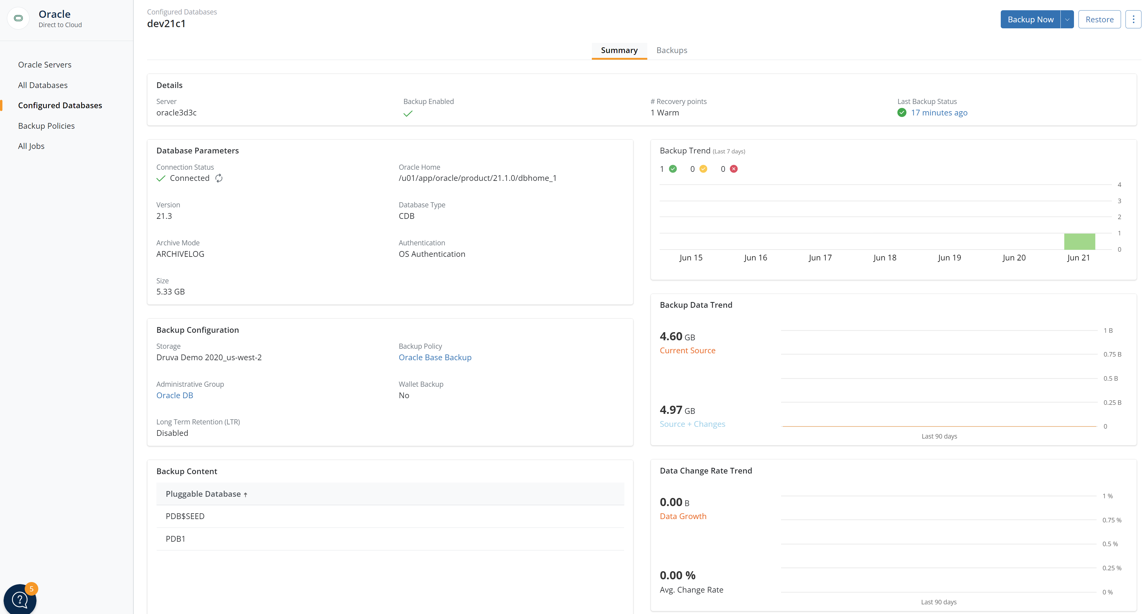Image resolution: width=1146 pixels, height=614 pixels.
Task: Click the Oracle logo icon
Action: [x=18, y=18]
